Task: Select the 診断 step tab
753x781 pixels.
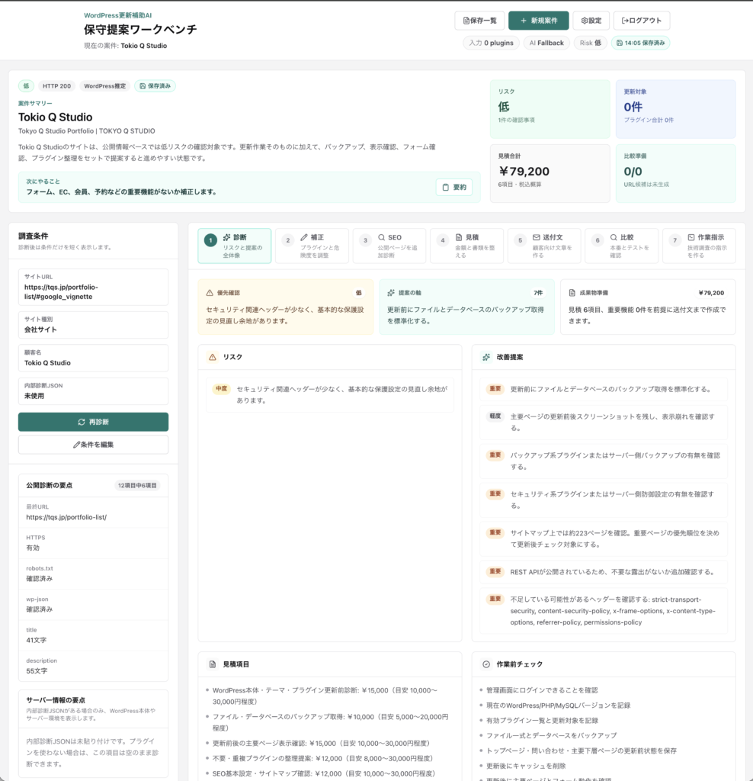Action: 235,246
